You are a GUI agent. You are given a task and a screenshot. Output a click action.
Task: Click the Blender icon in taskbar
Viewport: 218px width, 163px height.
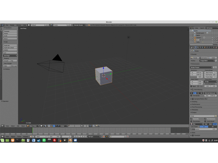tap(70, 140)
